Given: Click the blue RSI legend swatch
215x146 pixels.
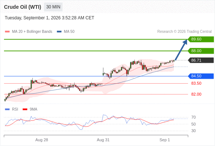Looking at the screenshot, I should [7, 109].
